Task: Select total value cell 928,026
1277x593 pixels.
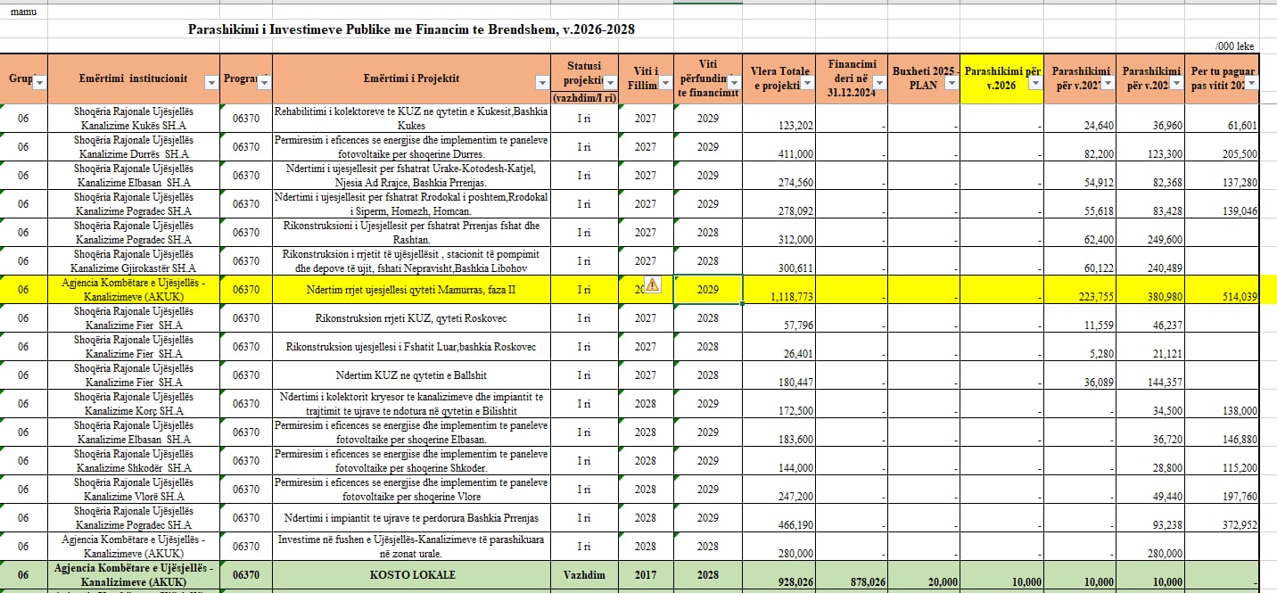Action: [779, 574]
